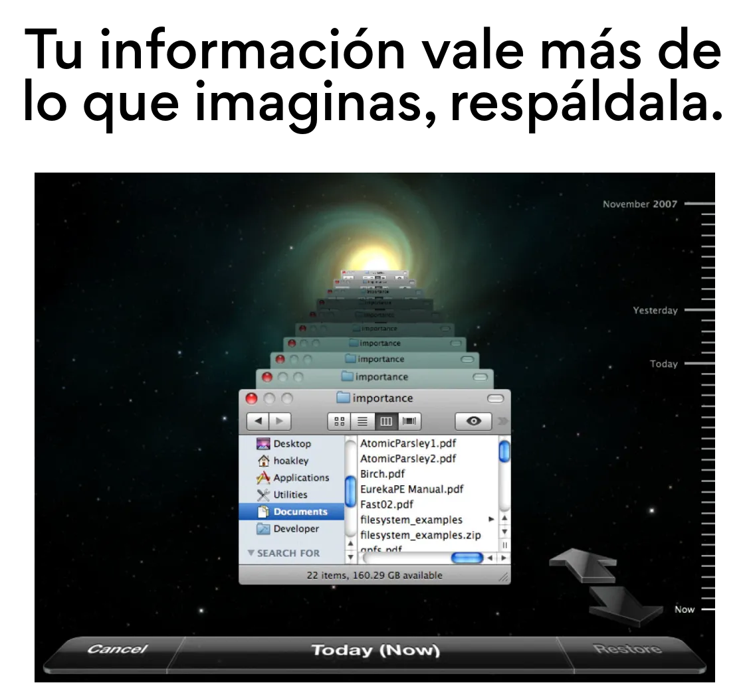Click the Quick Look eye button
Image resolution: width=747 pixels, height=693 pixels.
pyautogui.click(x=473, y=422)
